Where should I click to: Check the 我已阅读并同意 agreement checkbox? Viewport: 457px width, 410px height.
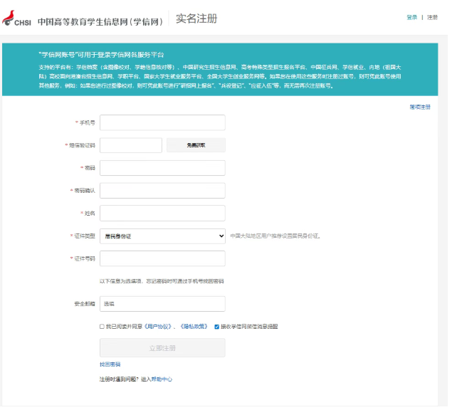point(102,327)
